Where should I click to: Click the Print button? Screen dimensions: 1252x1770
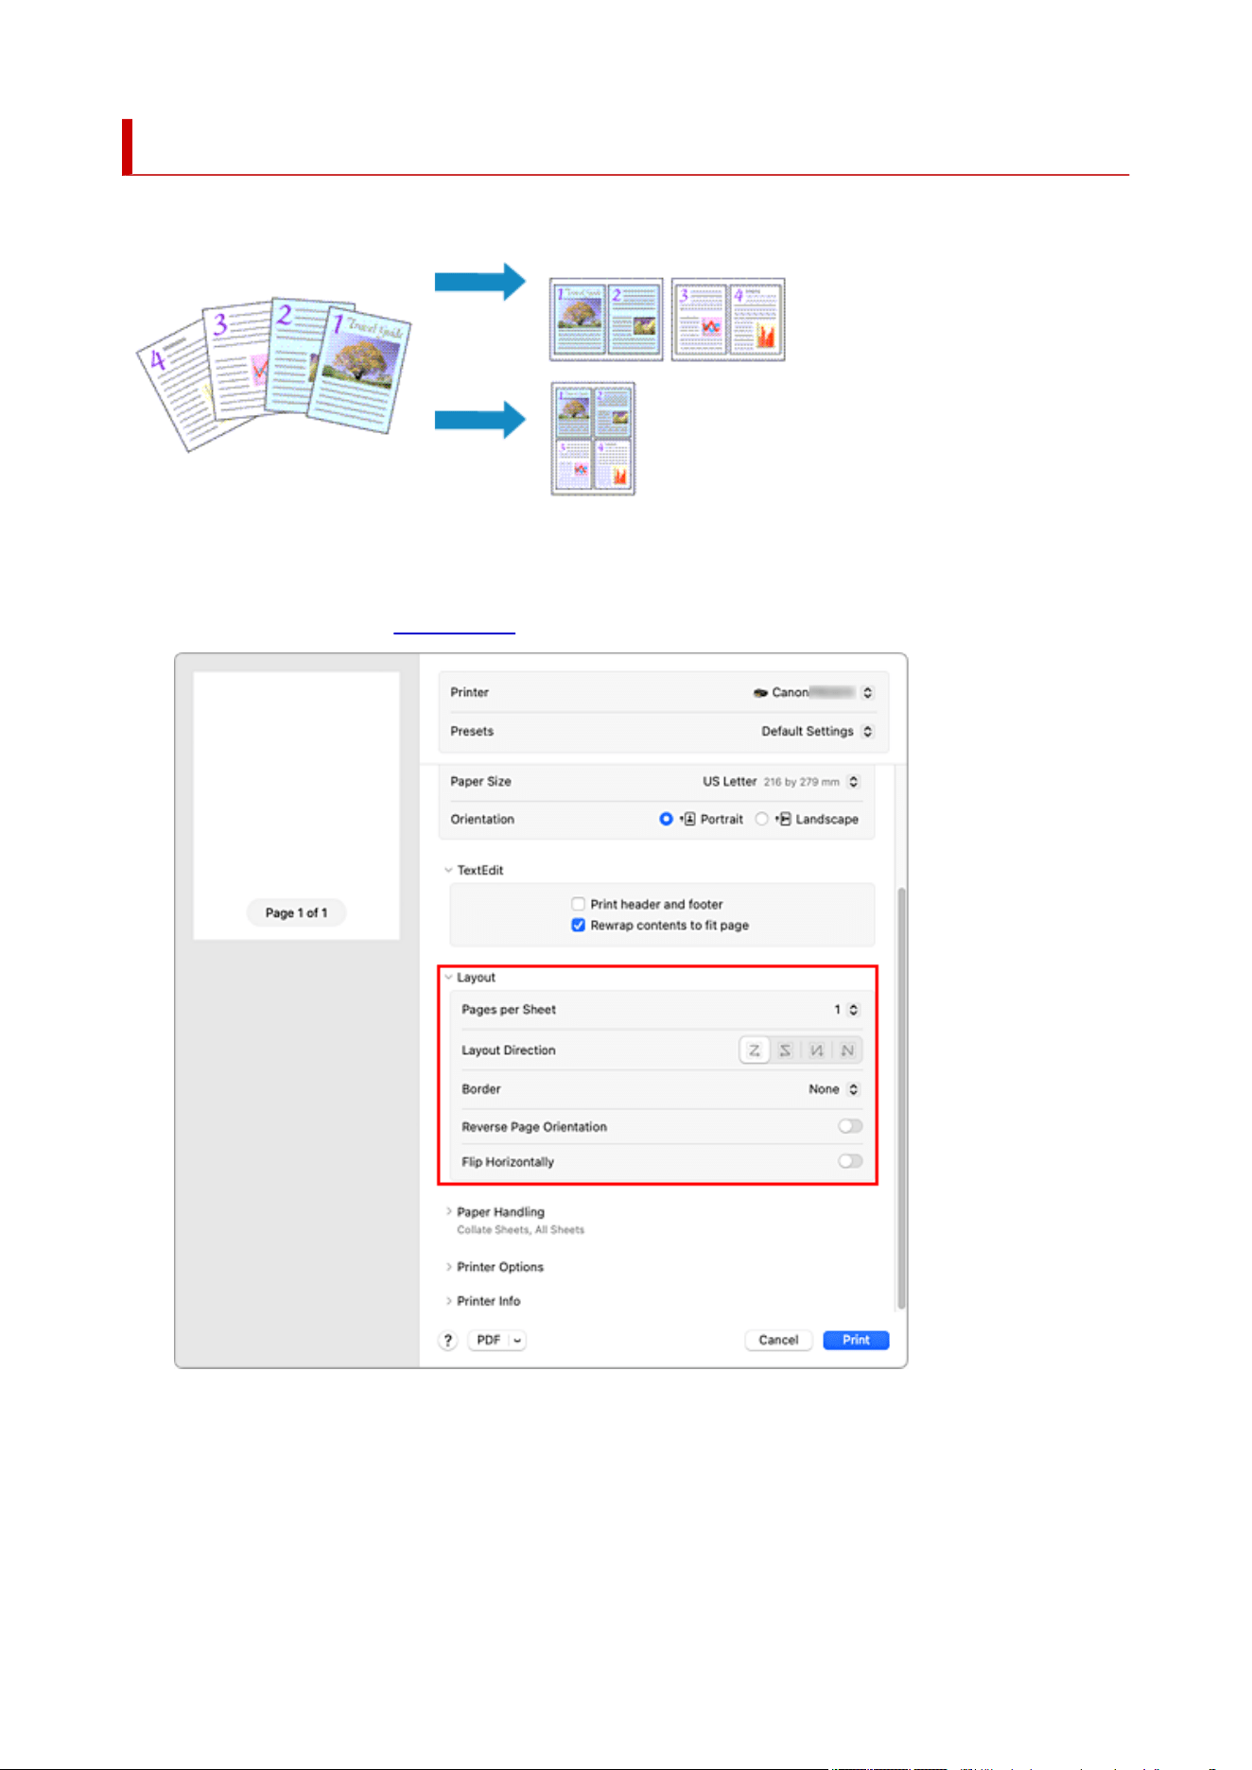[856, 1340]
